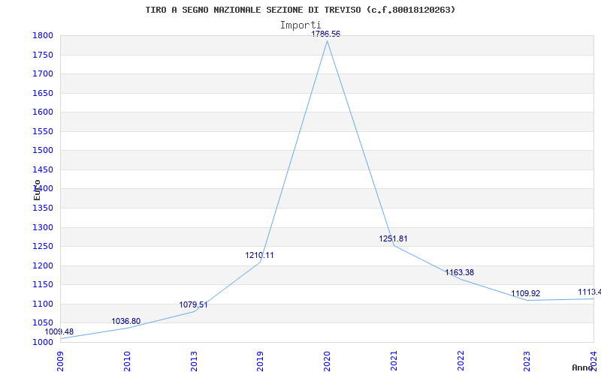This screenshot has height=375, width=601.
Task: Click the y-axis value 1700
Action: [x=43, y=73]
